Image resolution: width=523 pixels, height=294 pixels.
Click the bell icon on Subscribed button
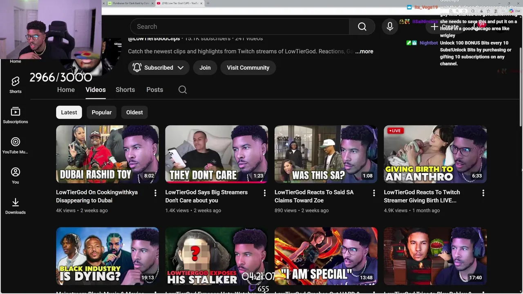tap(137, 68)
